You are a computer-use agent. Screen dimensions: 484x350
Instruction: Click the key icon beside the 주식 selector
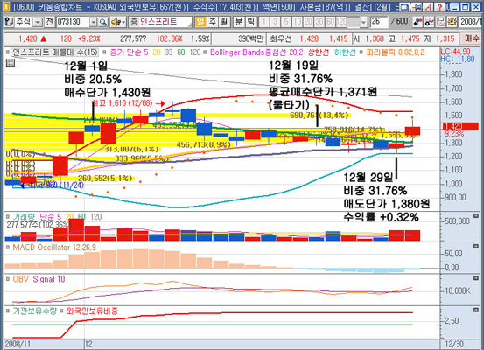[10, 22]
